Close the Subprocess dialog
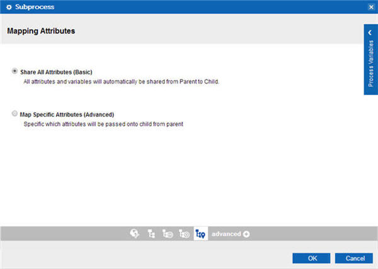This screenshot has width=378, height=269. (371, 7)
